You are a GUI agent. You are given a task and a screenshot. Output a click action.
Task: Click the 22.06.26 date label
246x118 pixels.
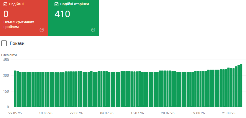click(77, 113)
